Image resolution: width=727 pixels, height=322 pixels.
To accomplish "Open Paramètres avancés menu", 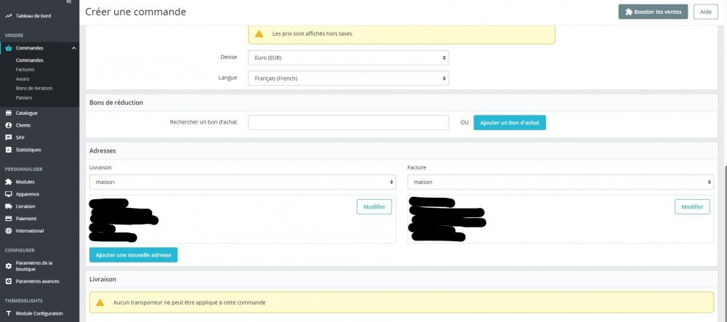I will click(x=38, y=281).
